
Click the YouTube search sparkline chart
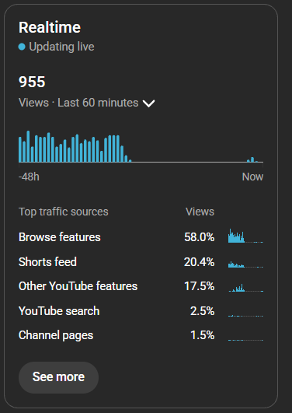(x=245, y=316)
